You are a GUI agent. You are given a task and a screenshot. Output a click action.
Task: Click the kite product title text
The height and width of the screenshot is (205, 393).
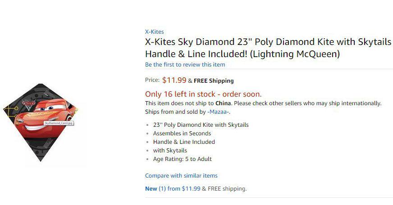tap(268, 48)
